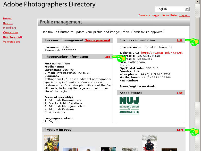
Task: Go to the Home page
Action: [7, 19]
